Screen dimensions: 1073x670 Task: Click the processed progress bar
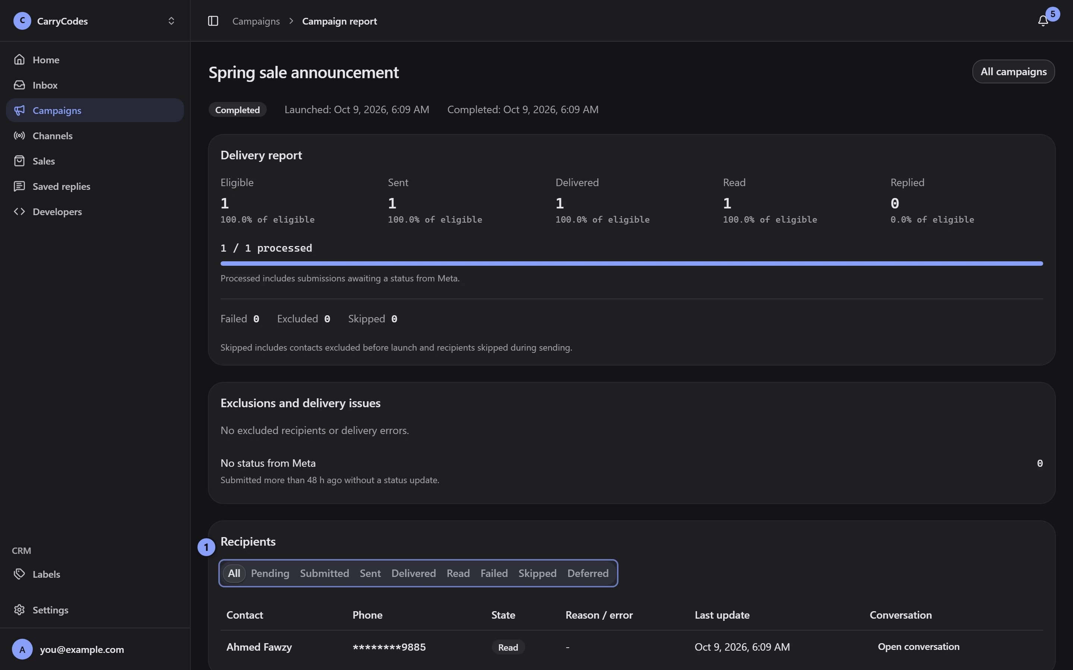632,264
